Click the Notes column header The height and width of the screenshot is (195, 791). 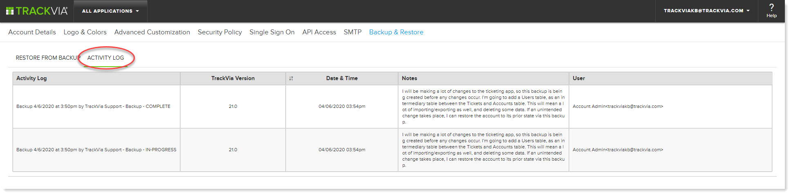click(484, 78)
